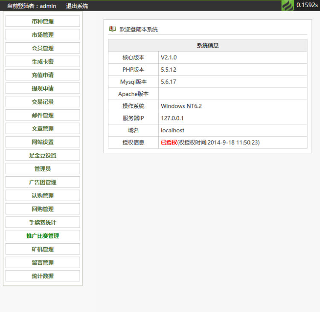Open 提现申请 section
The image size is (320, 312).
coord(43,88)
